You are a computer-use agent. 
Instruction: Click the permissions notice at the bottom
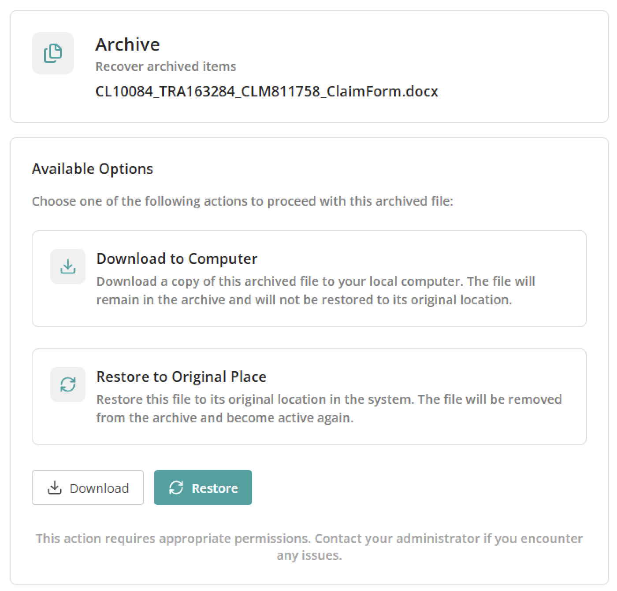(x=309, y=547)
